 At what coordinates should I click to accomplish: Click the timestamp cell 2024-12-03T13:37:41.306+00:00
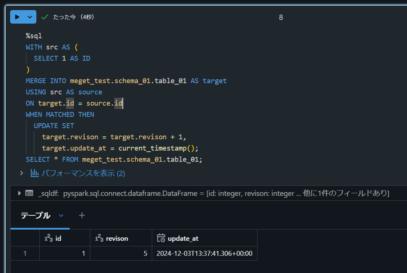pos(205,253)
